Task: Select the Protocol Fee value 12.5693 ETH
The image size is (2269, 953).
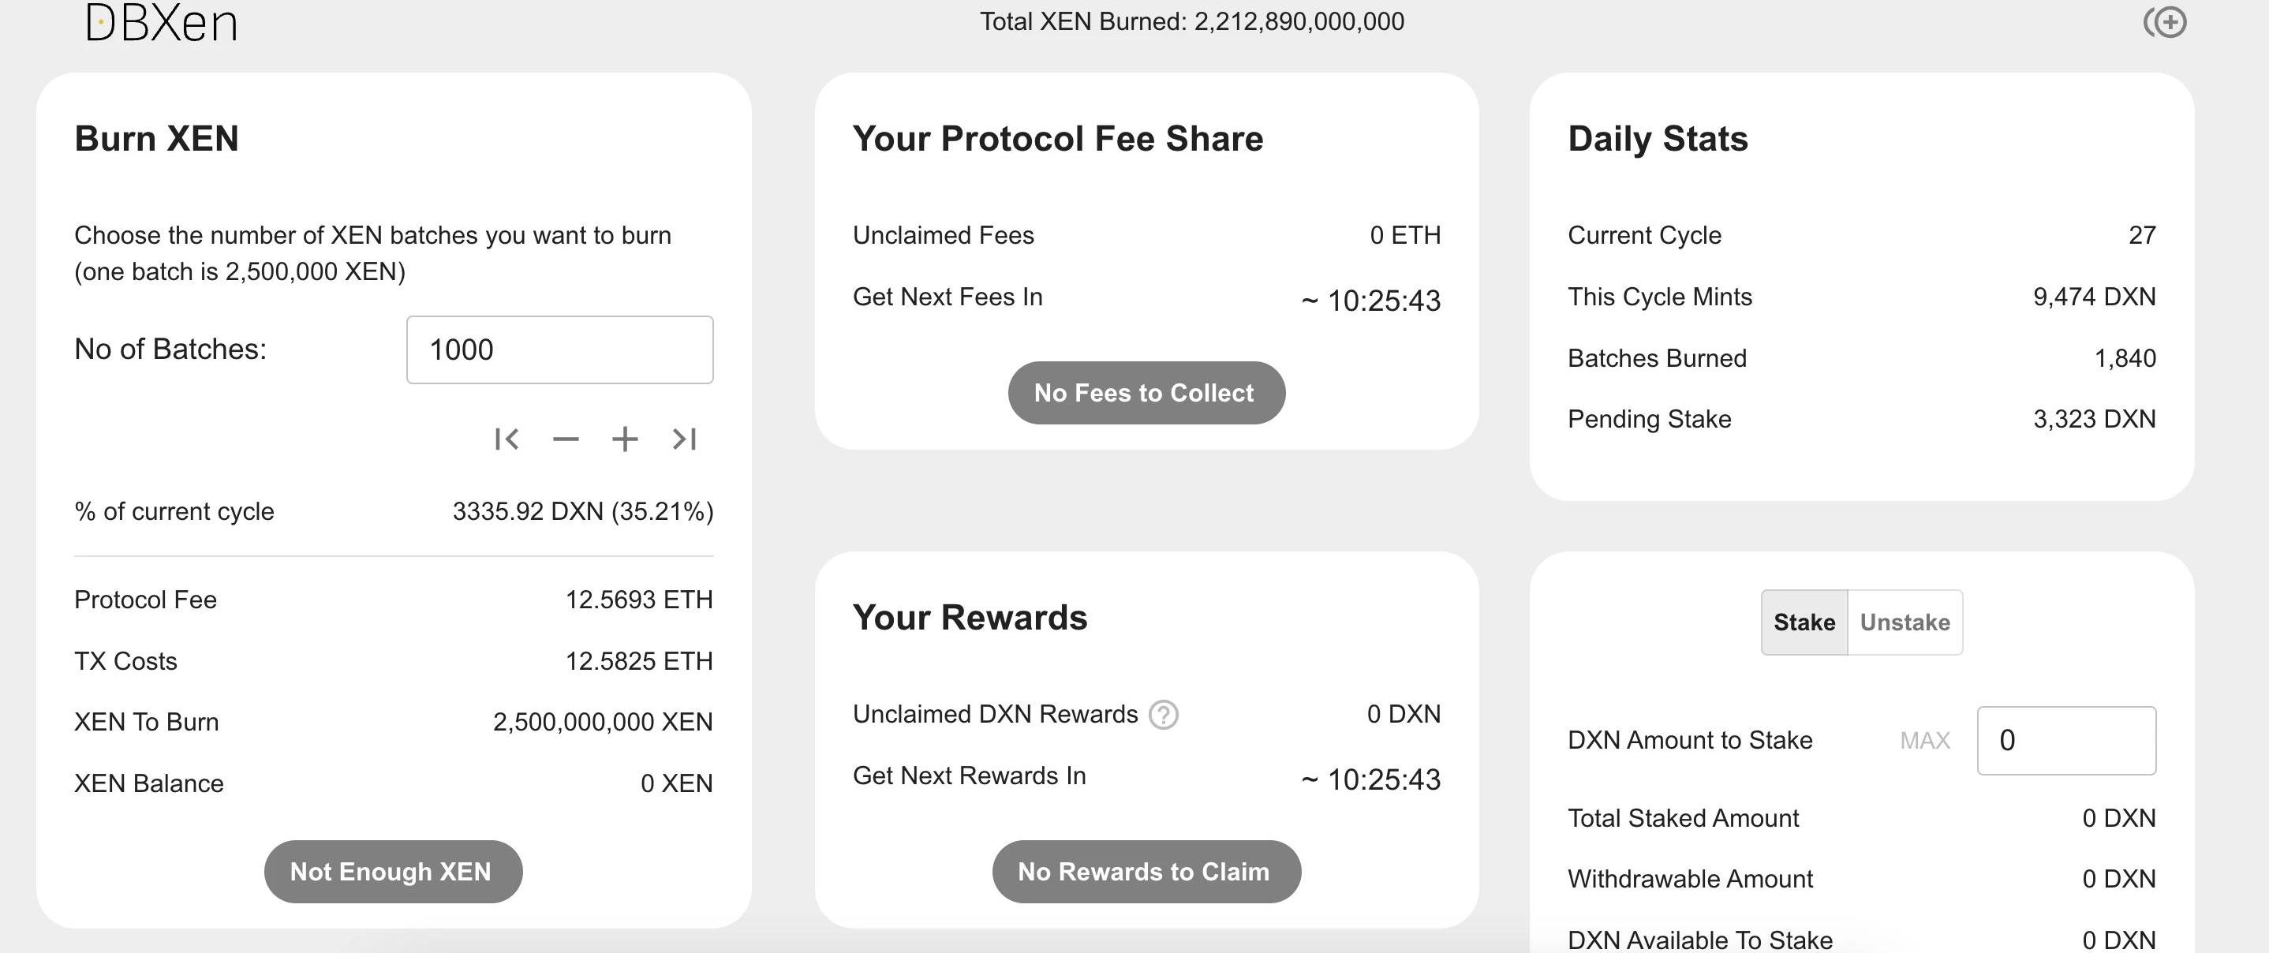Action: [x=638, y=600]
